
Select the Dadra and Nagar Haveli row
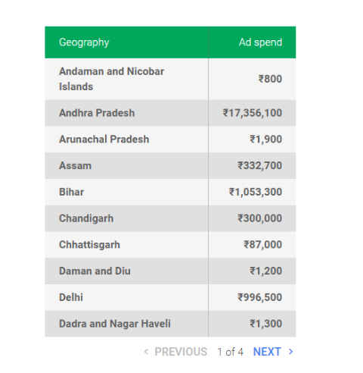[x=170, y=324]
